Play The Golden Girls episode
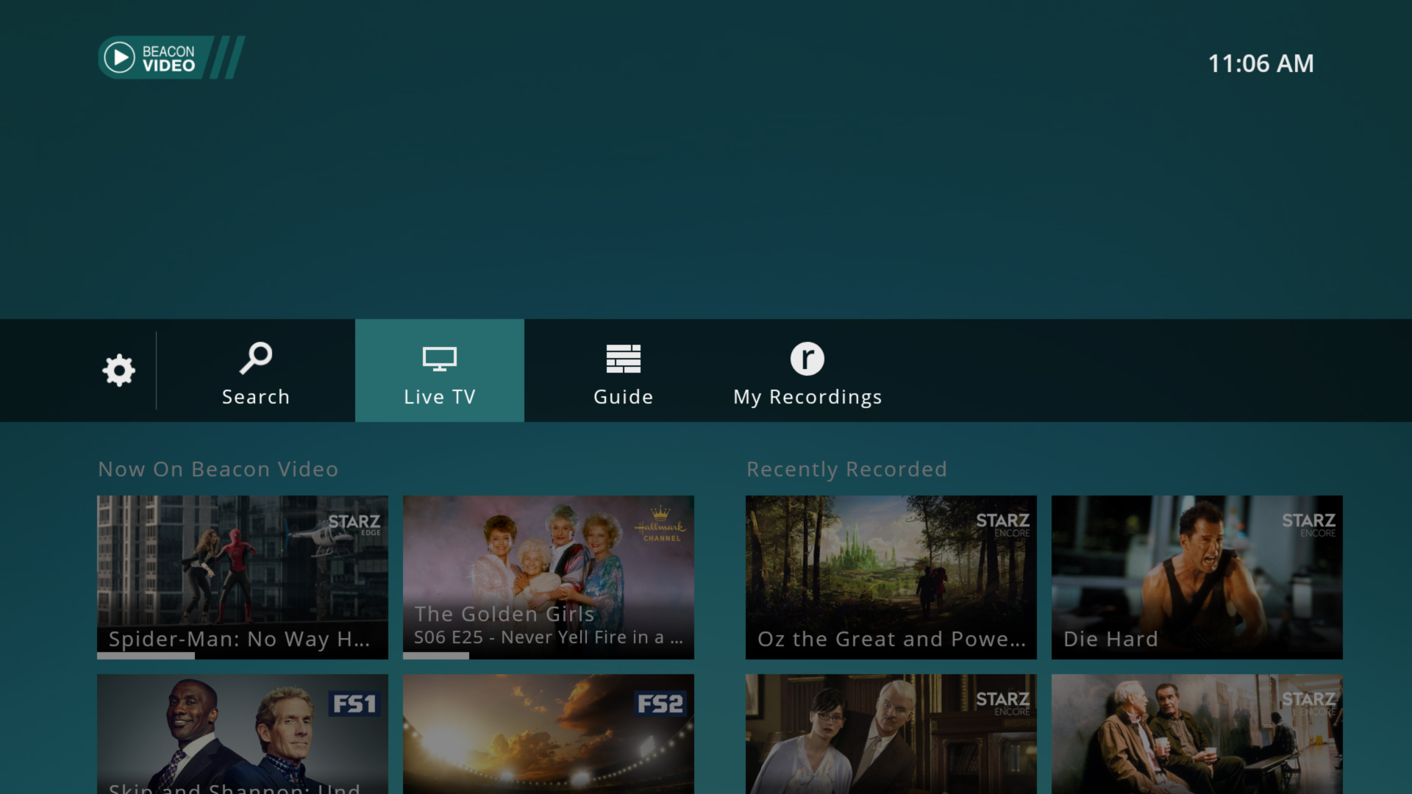This screenshot has width=1412, height=794. point(548,577)
